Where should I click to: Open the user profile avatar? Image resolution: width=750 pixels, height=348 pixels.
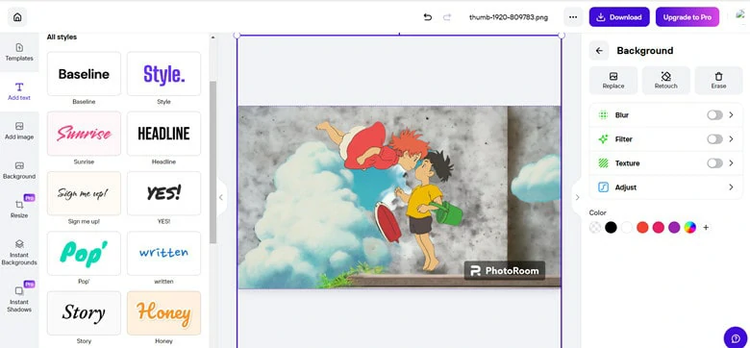(741, 15)
